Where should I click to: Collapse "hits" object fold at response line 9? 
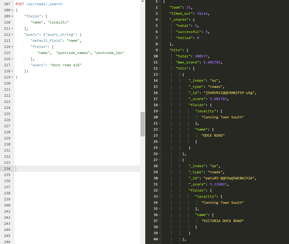click(x=160, y=50)
